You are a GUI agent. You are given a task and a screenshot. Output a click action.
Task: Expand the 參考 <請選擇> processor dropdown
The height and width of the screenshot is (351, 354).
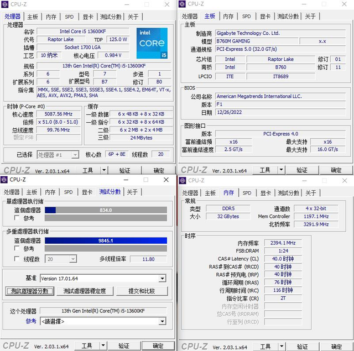pos(162,321)
